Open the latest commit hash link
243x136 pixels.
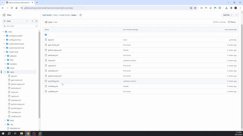point(215,22)
